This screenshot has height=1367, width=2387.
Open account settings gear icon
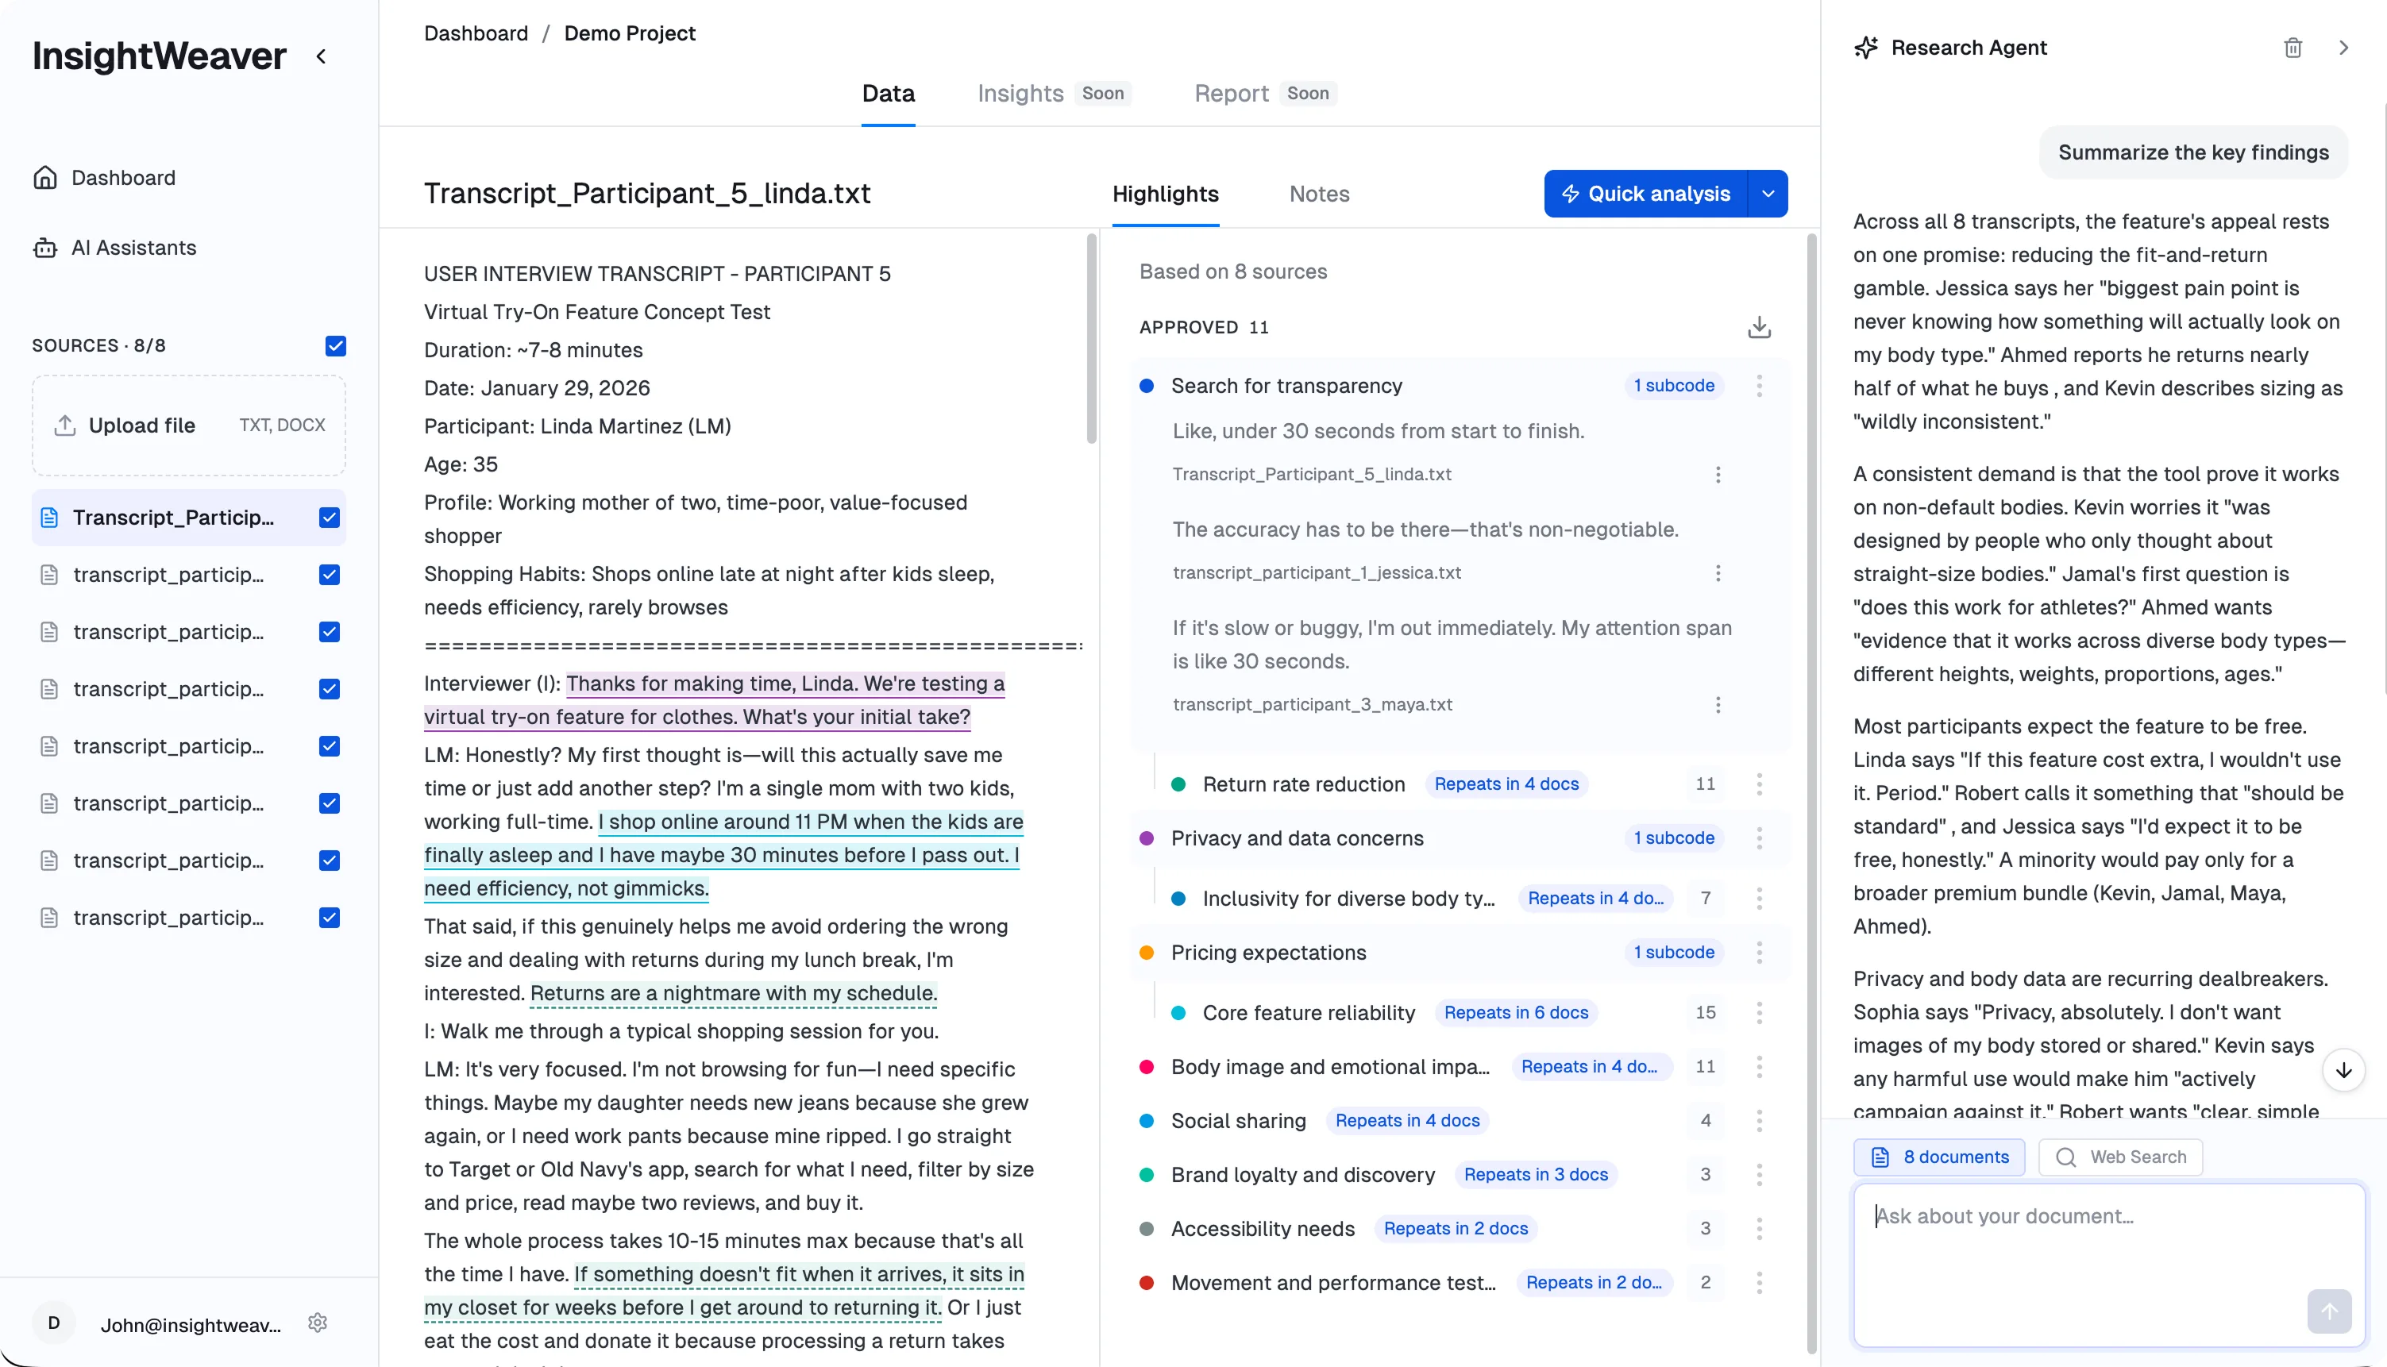318,1323
